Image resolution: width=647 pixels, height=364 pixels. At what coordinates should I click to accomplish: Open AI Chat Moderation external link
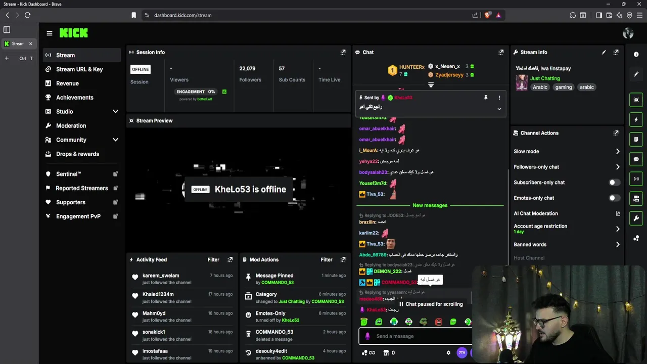click(618, 213)
